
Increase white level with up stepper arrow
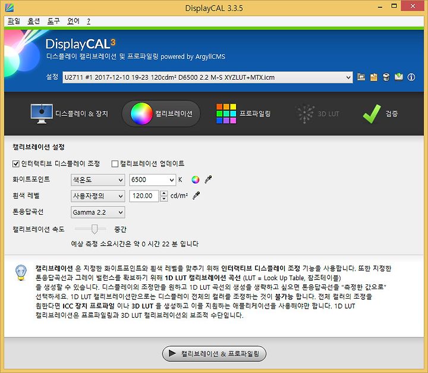pos(164,193)
